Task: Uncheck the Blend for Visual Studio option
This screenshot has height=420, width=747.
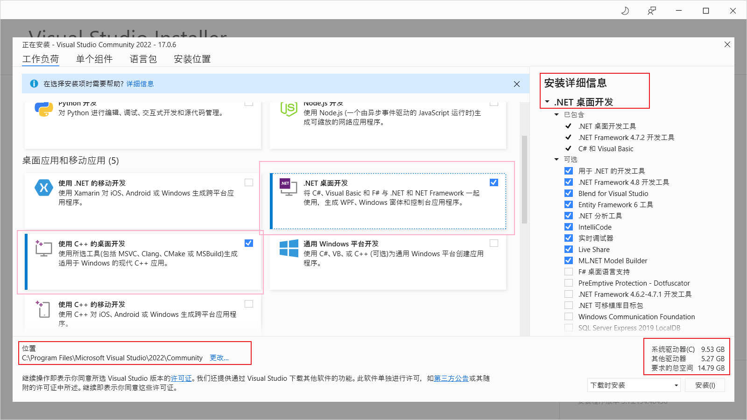Action: [569, 193]
